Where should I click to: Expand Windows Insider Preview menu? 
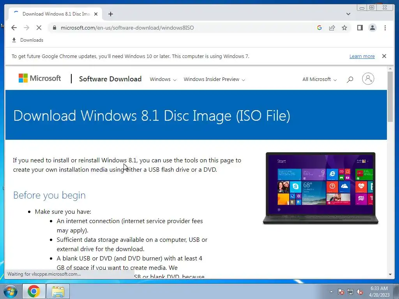point(214,79)
